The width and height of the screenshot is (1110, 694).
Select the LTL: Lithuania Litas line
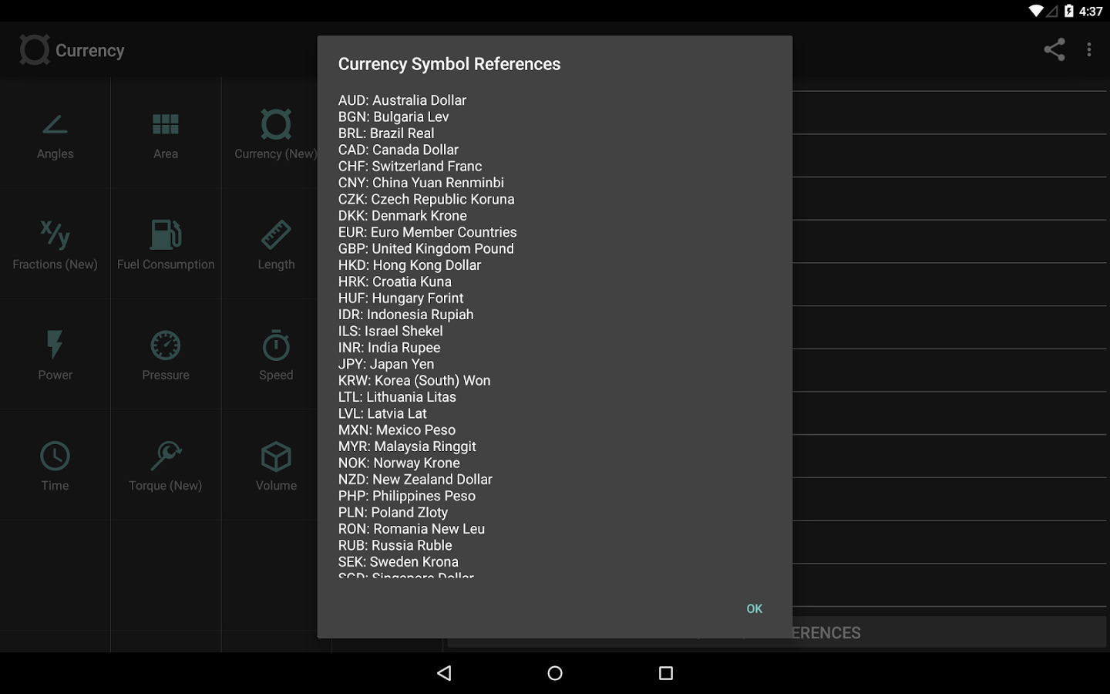point(397,397)
